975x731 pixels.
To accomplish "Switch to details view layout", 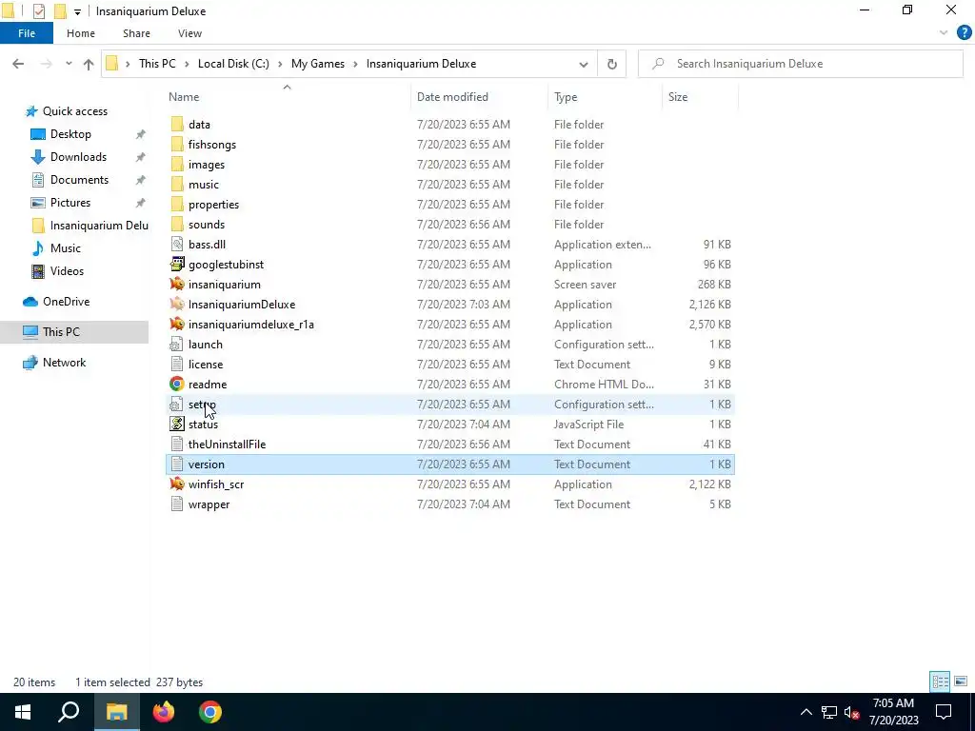I will point(940,682).
